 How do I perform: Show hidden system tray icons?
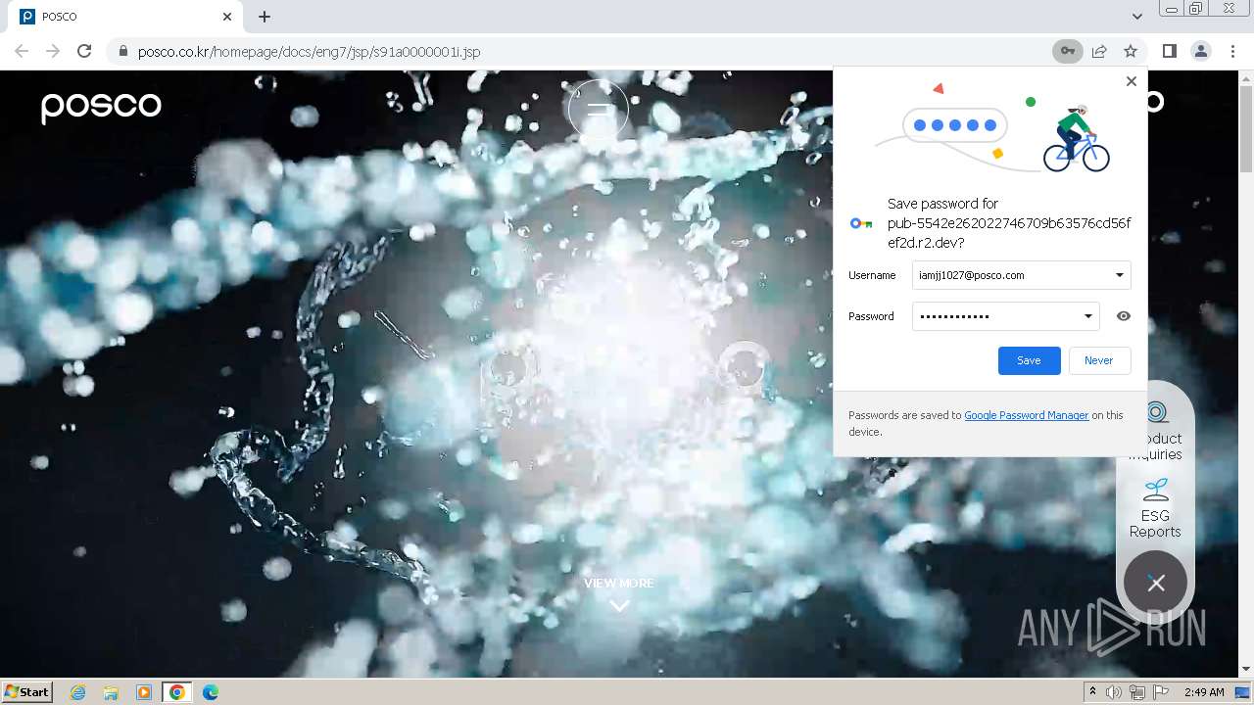1092,692
